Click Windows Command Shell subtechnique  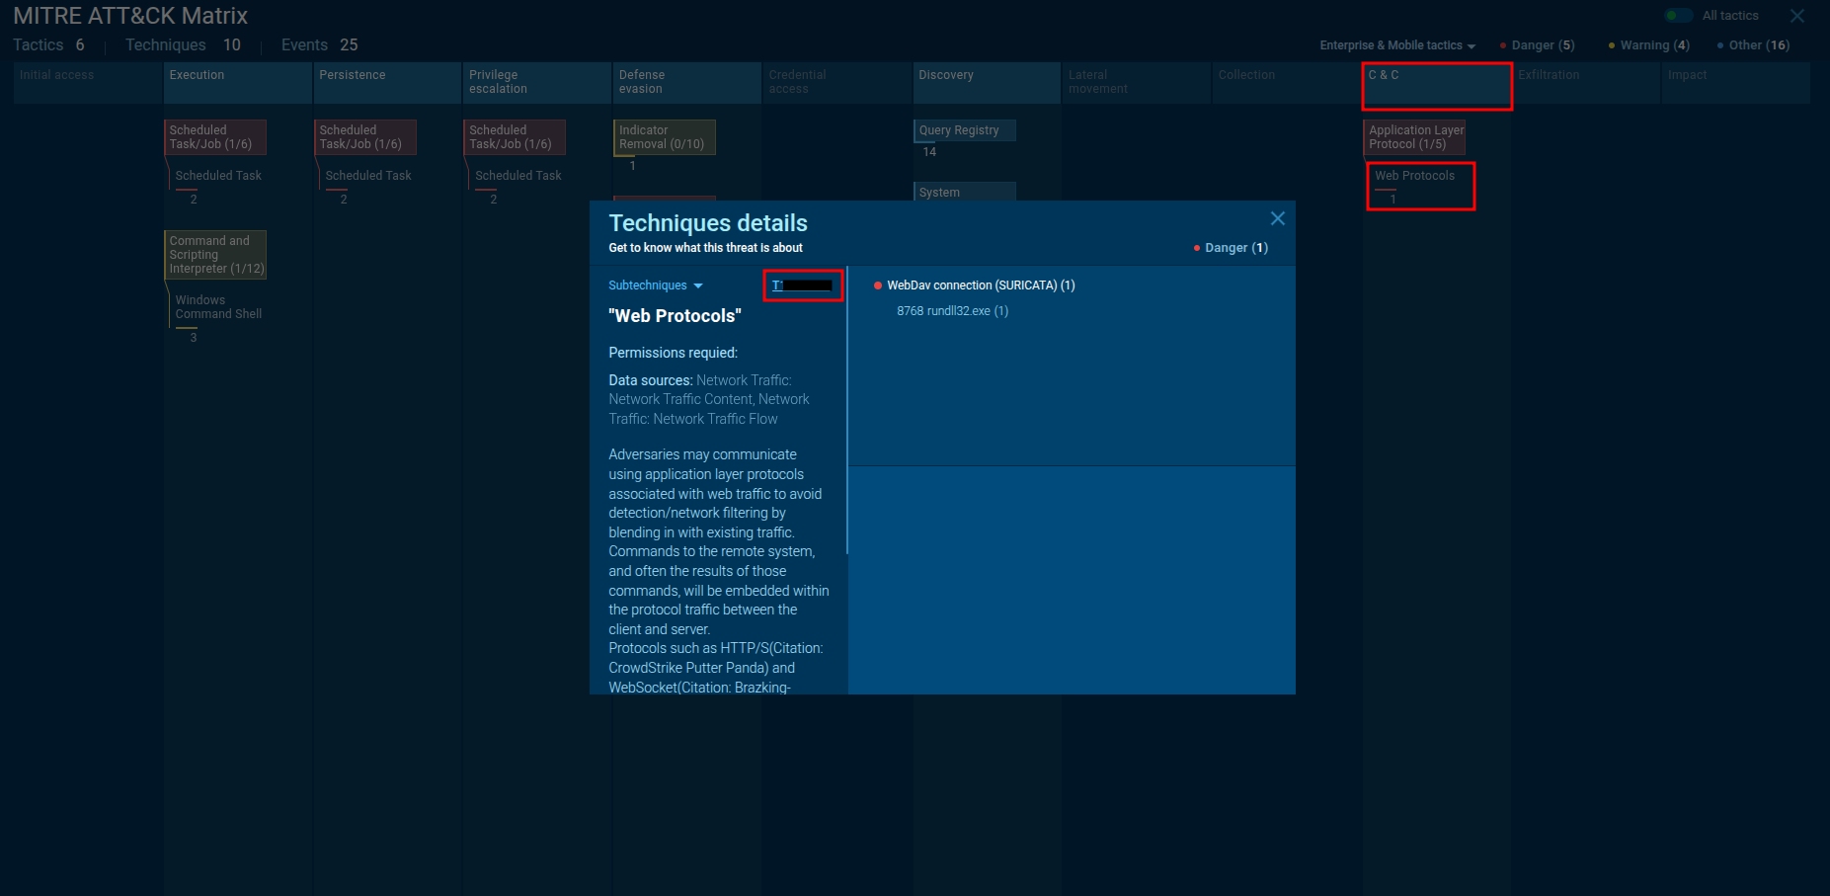[x=218, y=307]
